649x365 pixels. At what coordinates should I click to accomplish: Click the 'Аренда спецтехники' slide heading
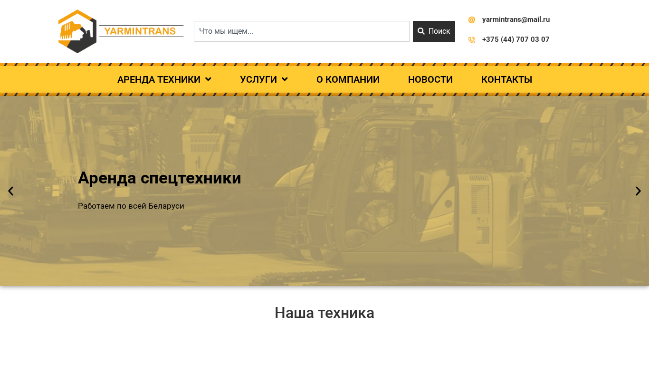160,178
